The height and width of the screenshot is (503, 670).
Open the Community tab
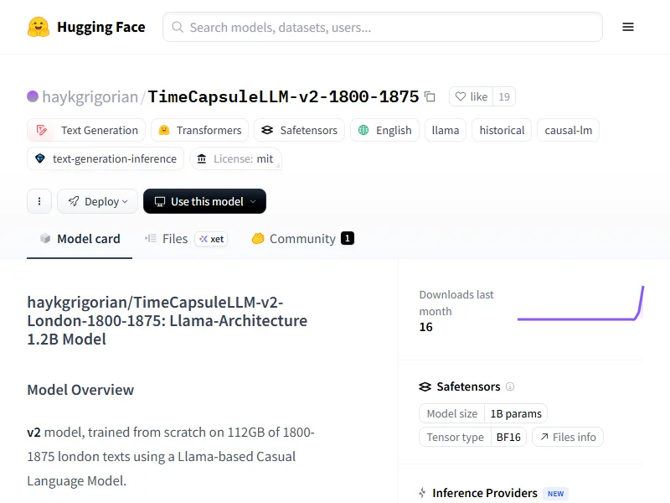point(302,239)
